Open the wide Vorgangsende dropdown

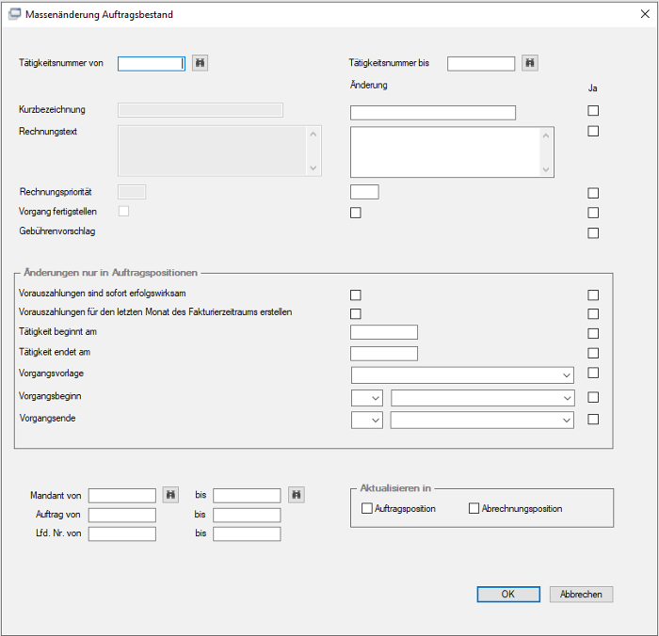click(482, 420)
